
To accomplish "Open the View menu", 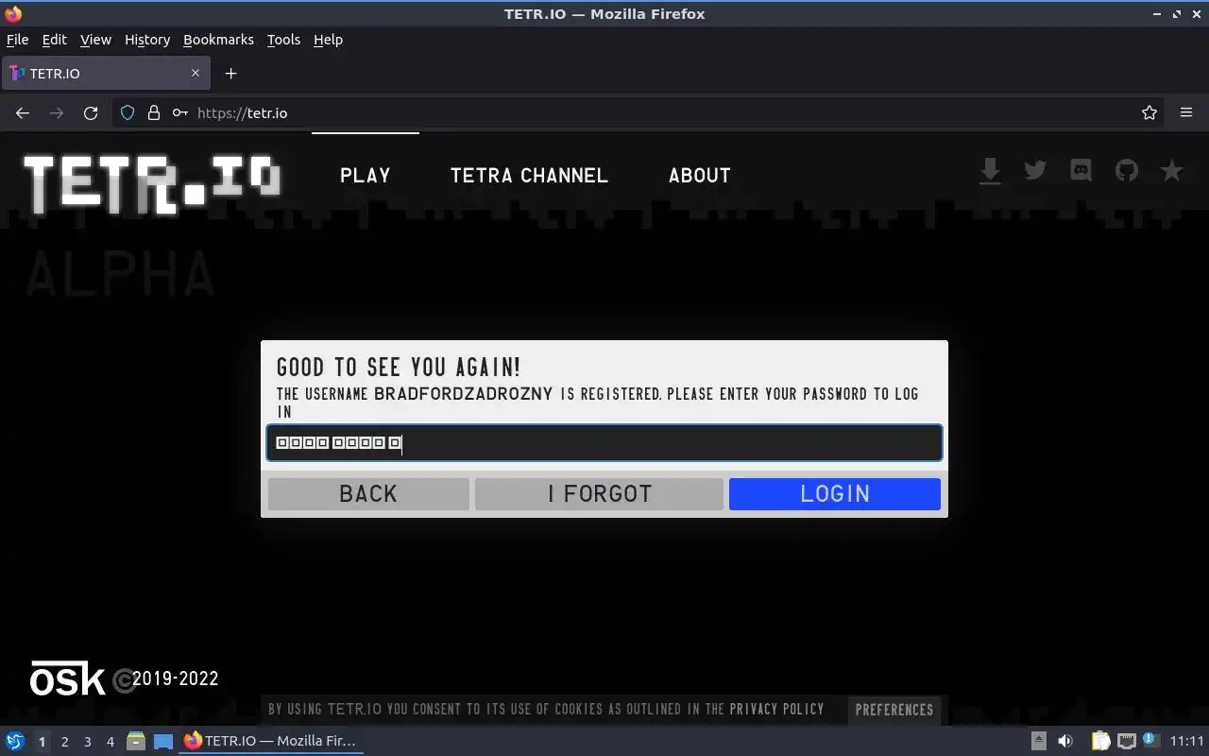I will pyautogui.click(x=95, y=40).
